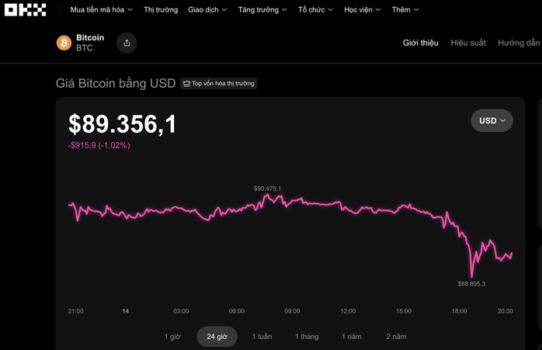Select the 1 năm chart range

pyautogui.click(x=352, y=337)
